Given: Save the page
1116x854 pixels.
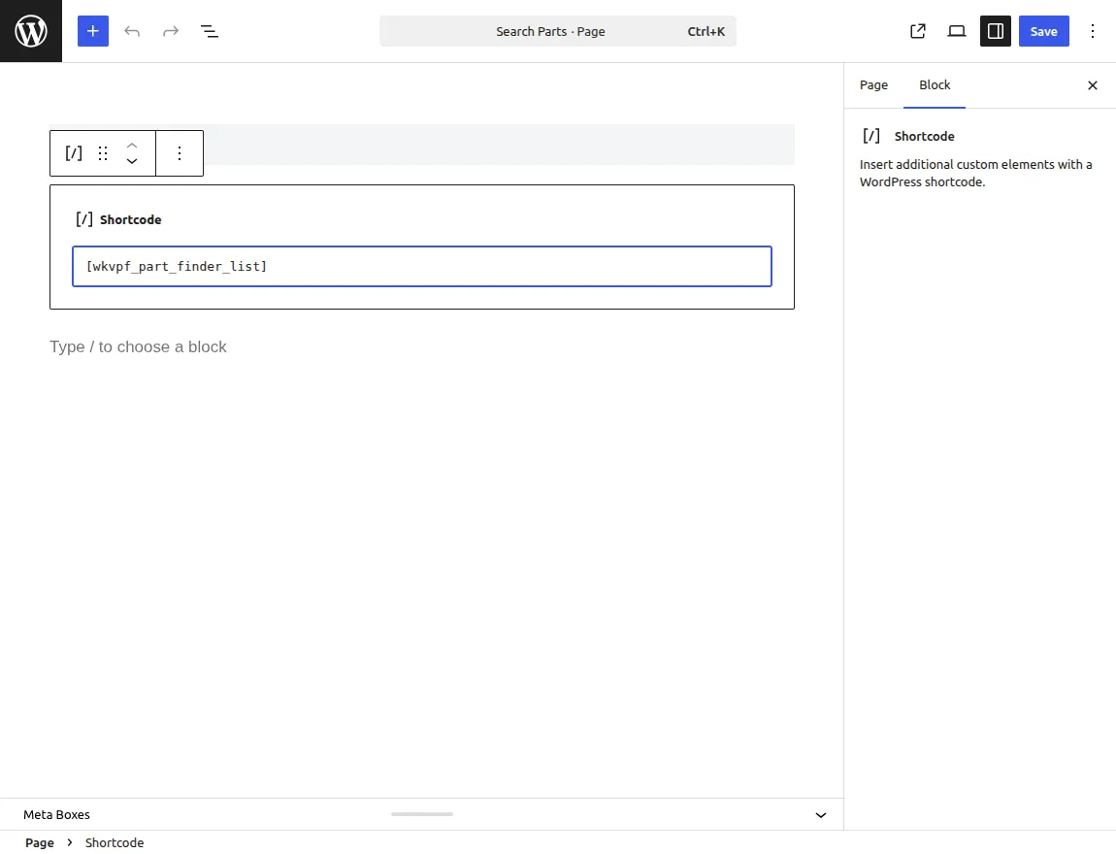Looking at the screenshot, I should pyautogui.click(x=1043, y=31).
